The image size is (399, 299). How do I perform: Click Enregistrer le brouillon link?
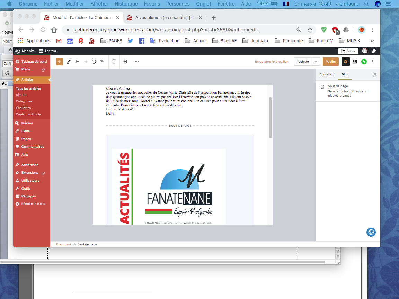click(272, 62)
